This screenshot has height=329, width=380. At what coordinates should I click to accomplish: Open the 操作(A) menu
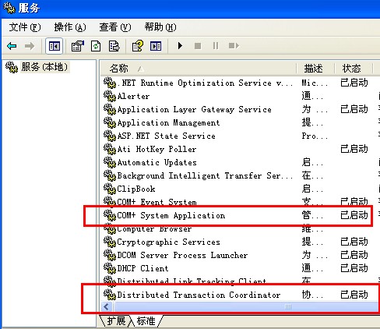click(x=70, y=27)
